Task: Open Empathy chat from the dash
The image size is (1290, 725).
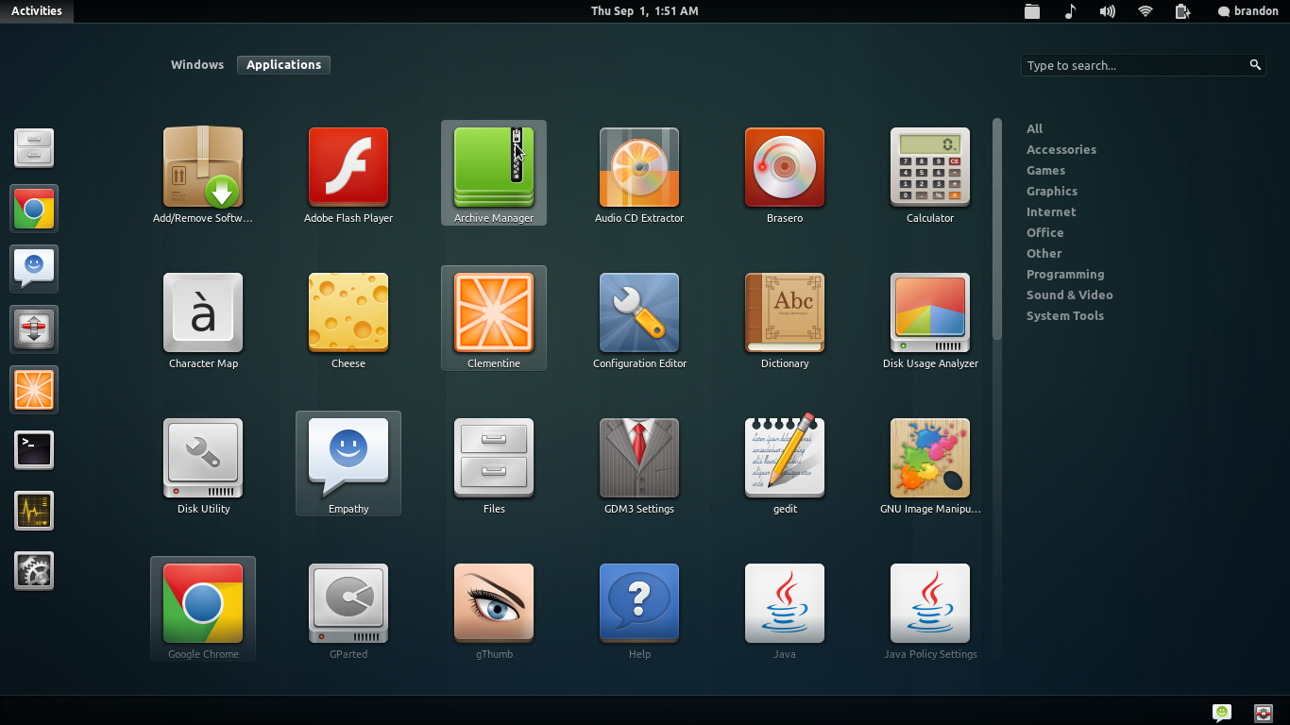Action: click(34, 269)
